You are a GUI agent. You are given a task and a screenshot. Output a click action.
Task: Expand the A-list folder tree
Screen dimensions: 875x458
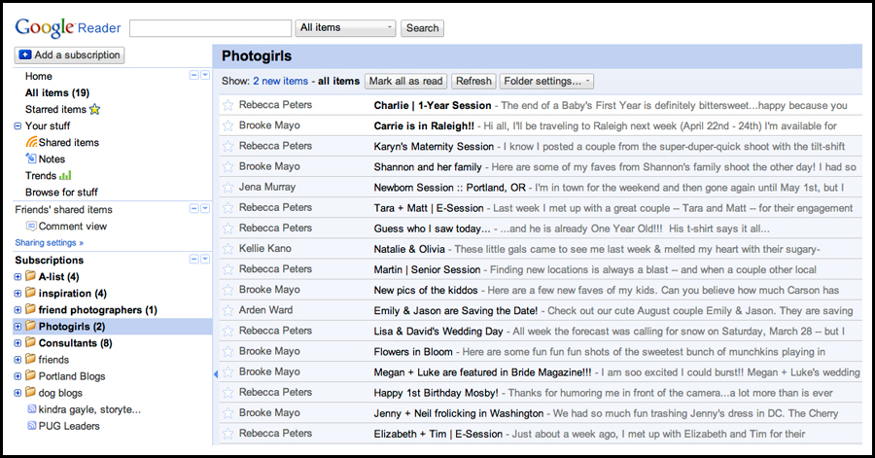17,277
